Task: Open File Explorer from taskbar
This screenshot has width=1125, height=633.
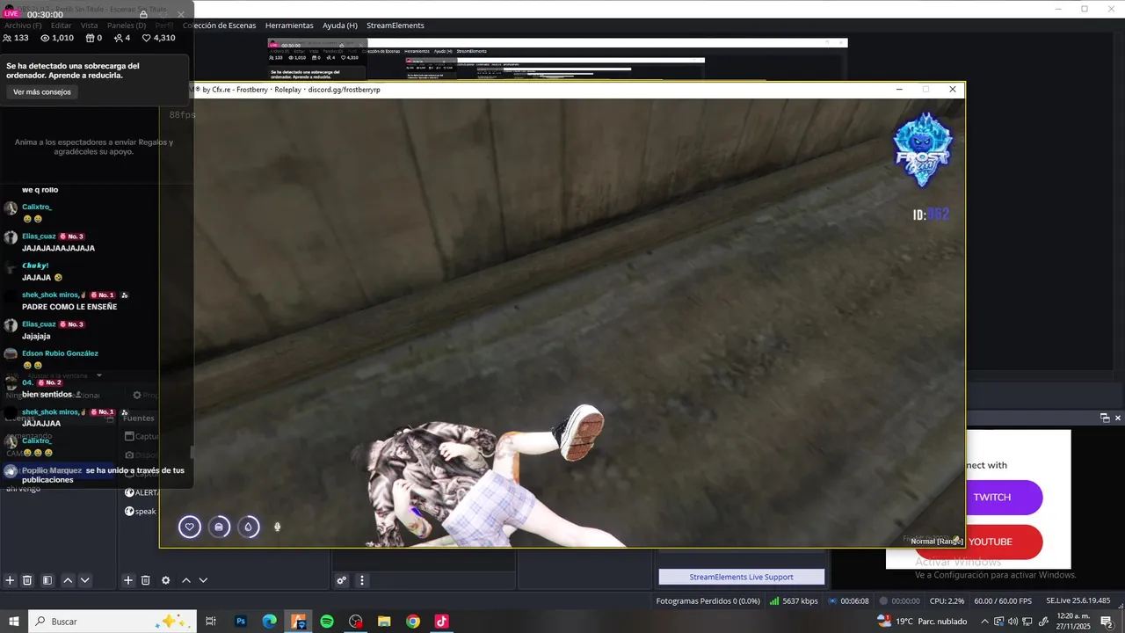Action: (x=384, y=622)
